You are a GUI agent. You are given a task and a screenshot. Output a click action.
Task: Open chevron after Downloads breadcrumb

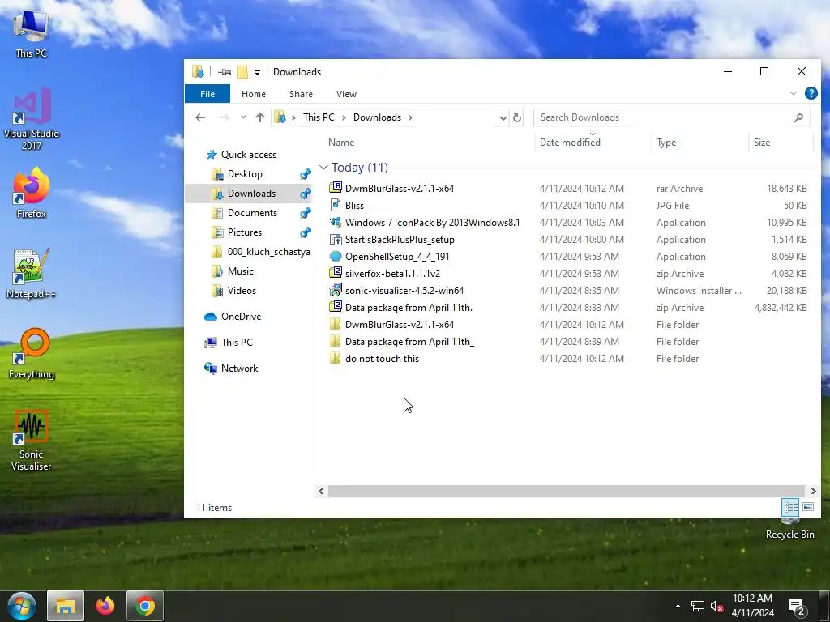[410, 117]
